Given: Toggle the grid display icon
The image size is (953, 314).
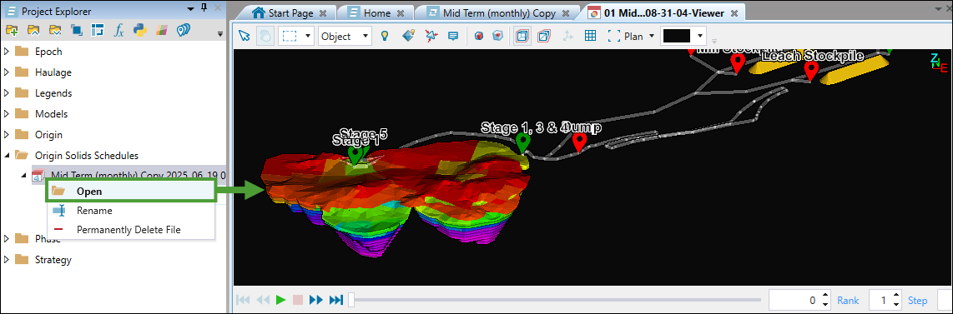Looking at the screenshot, I should [589, 36].
